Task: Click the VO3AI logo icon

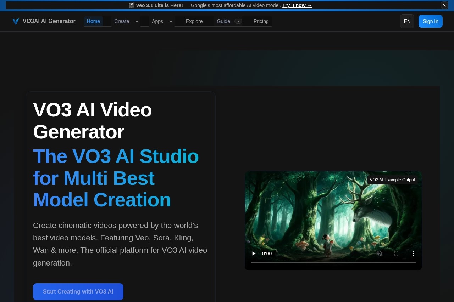Action: click(x=16, y=21)
